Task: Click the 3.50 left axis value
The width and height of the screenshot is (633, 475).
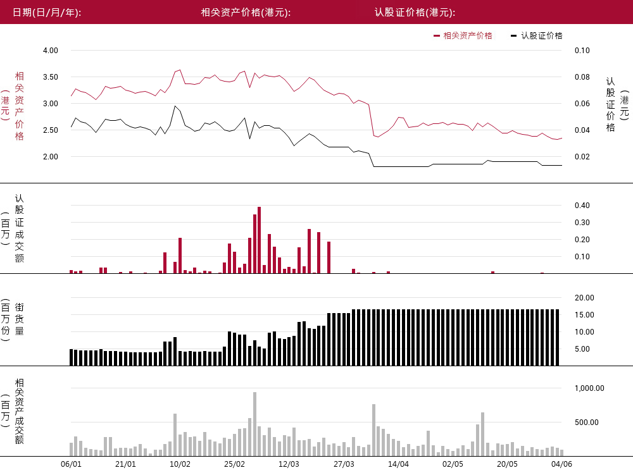Action: 51,77
